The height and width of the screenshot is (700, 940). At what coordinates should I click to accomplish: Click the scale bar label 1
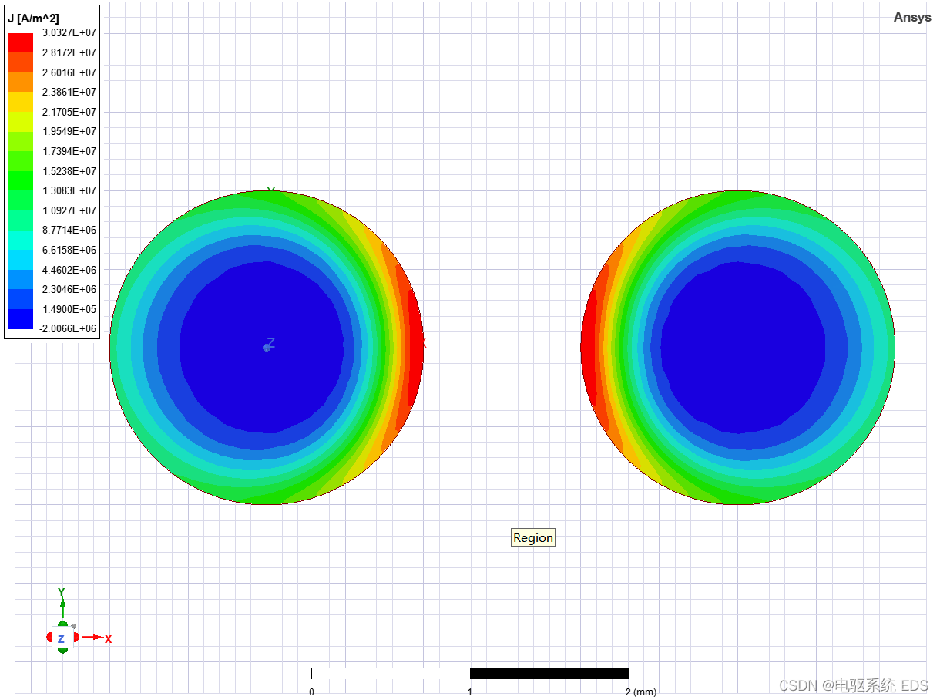click(x=470, y=692)
